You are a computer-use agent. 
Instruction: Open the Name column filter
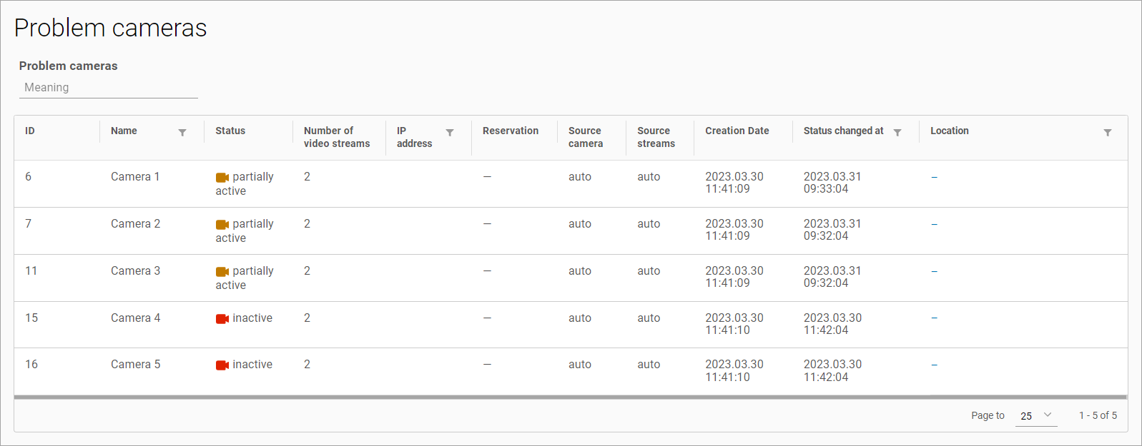(x=182, y=133)
